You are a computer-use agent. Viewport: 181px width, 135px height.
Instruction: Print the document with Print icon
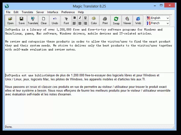(x=105, y=21)
